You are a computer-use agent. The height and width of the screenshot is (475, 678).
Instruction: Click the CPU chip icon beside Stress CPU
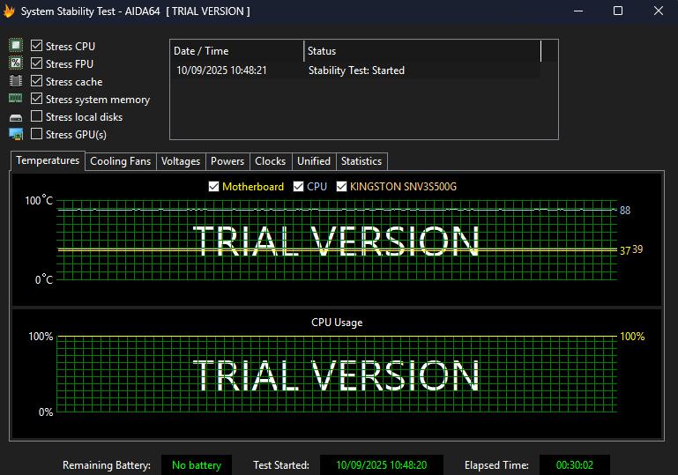pos(16,46)
